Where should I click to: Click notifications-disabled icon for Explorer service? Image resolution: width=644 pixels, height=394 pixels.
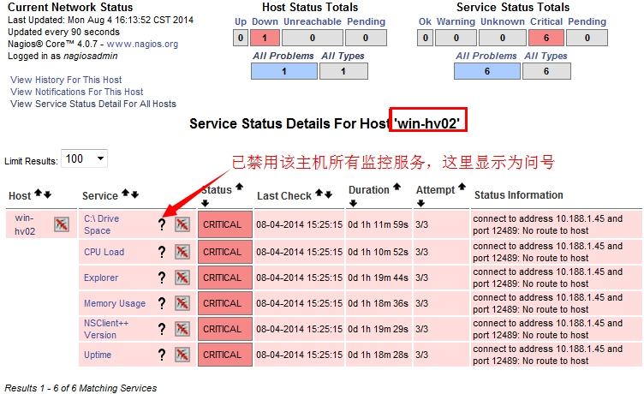click(x=182, y=278)
